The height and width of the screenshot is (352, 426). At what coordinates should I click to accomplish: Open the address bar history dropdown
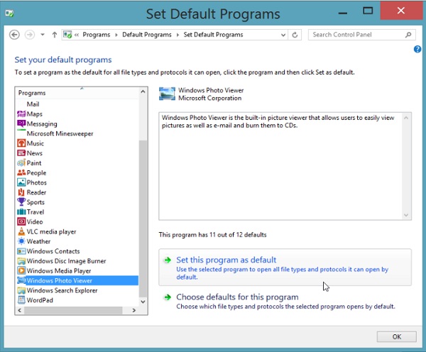click(283, 35)
